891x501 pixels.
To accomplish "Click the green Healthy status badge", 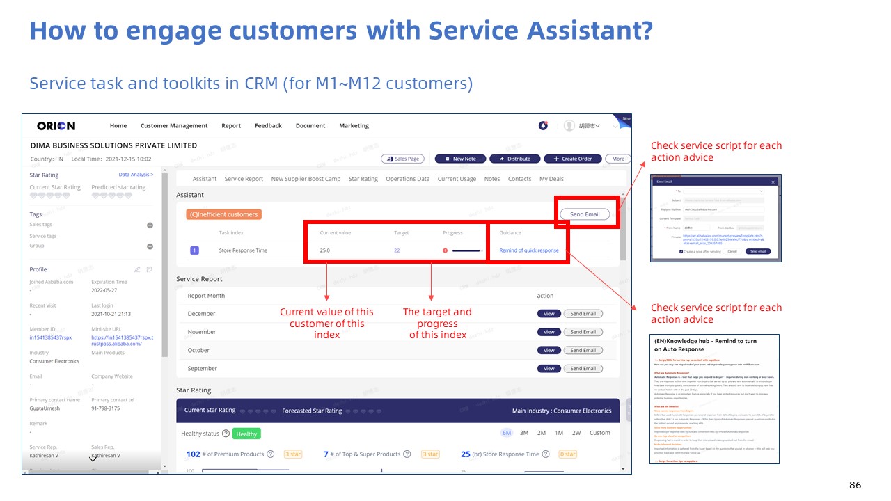I will (246, 434).
